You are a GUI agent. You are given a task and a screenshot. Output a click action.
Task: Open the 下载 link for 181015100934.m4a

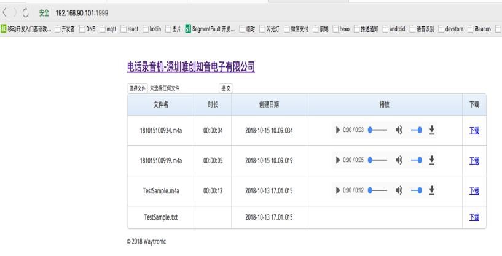tap(474, 130)
